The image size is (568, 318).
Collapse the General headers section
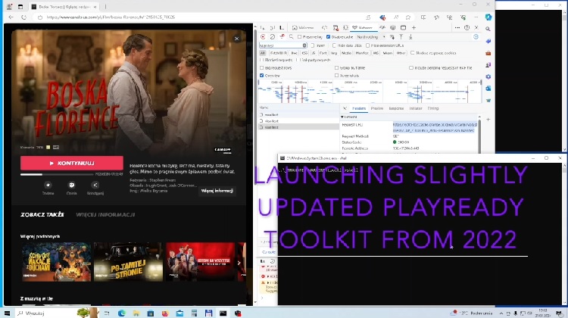[x=349, y=117]
